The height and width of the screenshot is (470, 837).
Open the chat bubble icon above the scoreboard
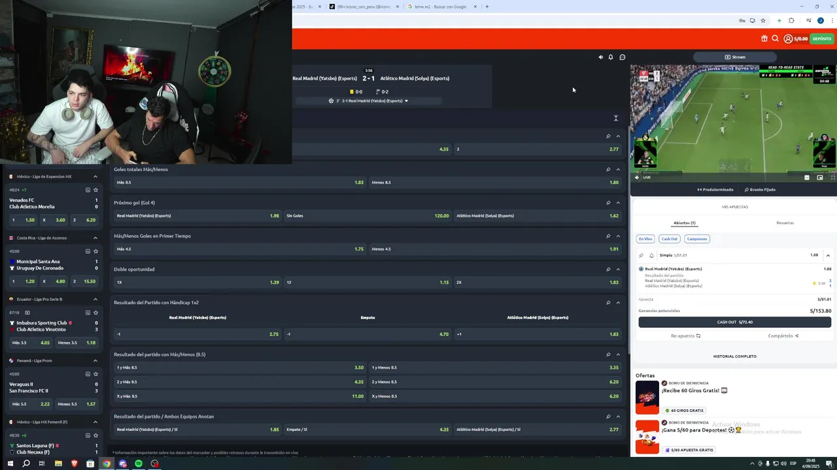coord(623,57)
